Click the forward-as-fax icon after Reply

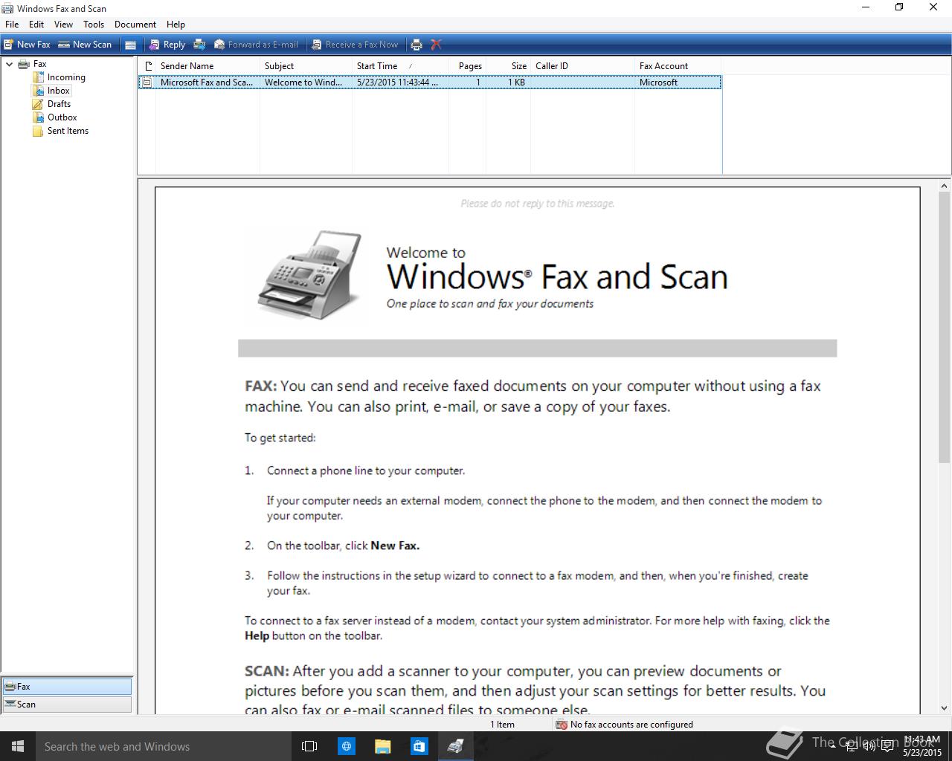[199, 45]
